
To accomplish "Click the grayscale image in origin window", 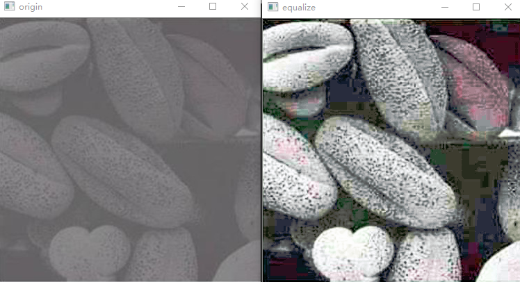I will point(130,149).
